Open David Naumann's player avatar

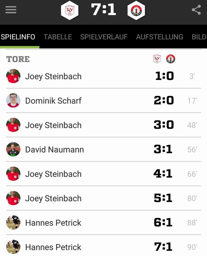tap(13, 149)
